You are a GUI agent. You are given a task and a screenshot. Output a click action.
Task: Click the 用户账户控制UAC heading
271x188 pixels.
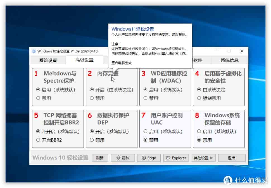(x=167, y=119)
